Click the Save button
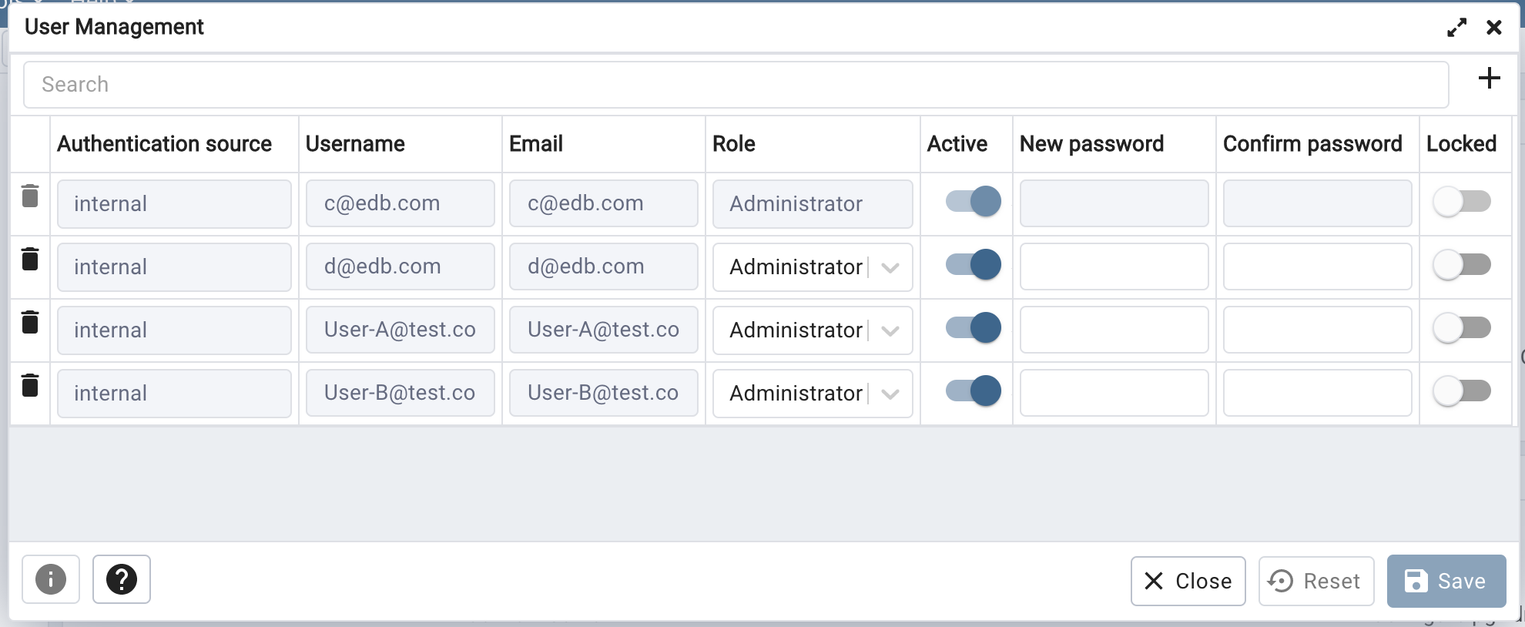Screen dimensions: 1525x627 pos(1446,581)
